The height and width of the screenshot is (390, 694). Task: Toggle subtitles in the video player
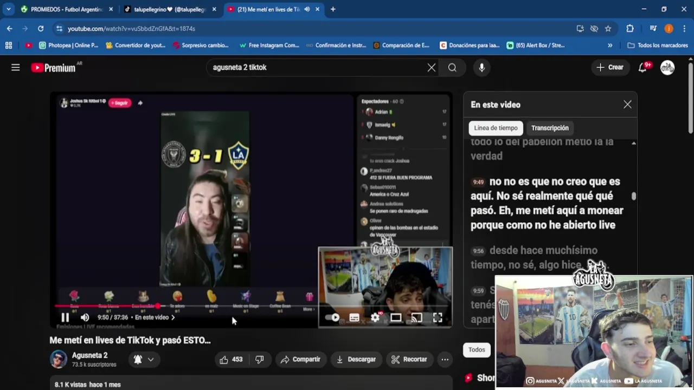[354, 318]
